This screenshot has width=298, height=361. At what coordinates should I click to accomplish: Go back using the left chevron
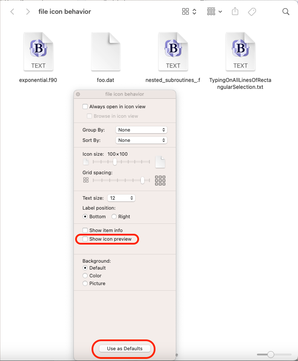(13, 12)
